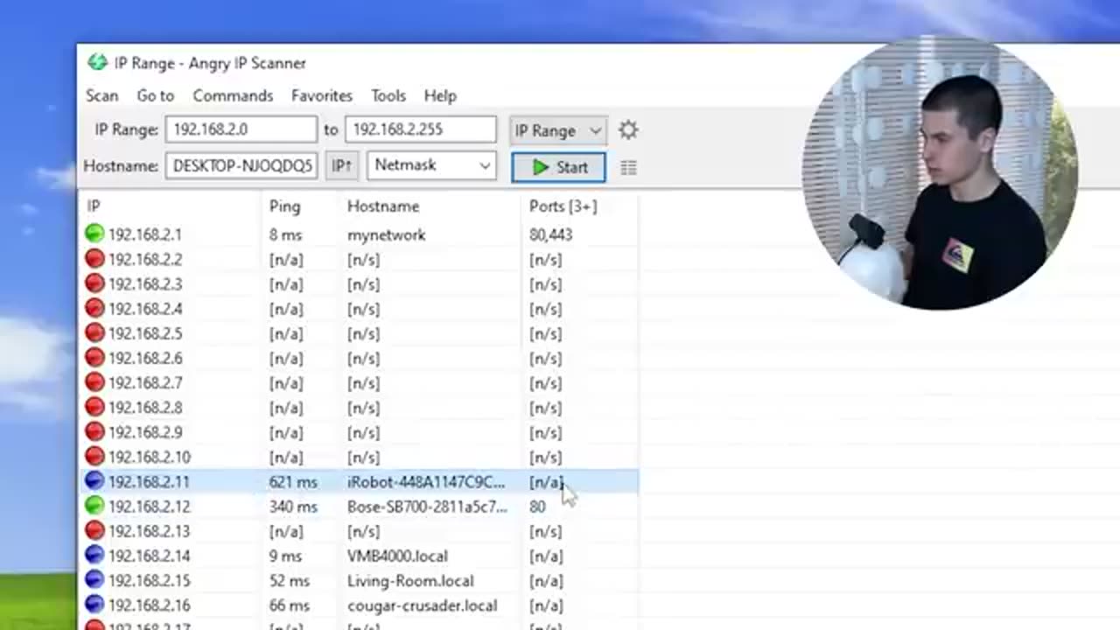Open the Tools menu

(x=388, y=95)
